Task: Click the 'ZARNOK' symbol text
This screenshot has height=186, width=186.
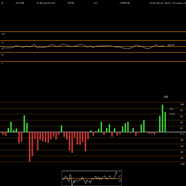Action: [125, 3]
